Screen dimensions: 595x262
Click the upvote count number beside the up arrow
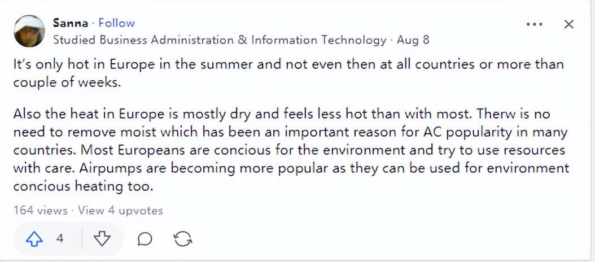60,239
